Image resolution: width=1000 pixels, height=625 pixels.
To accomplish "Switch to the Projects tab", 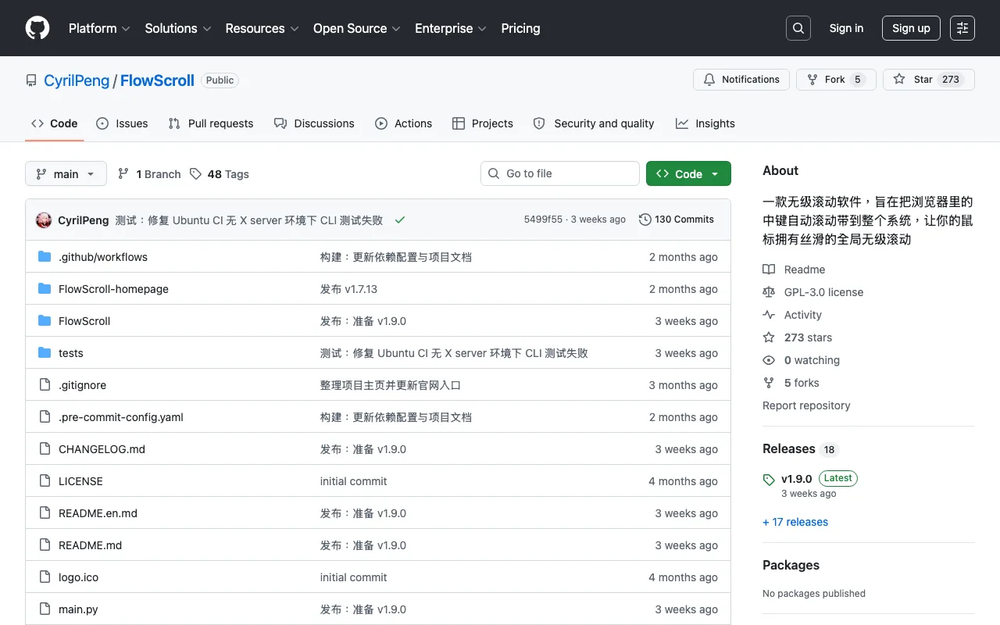I will [482, 123].
